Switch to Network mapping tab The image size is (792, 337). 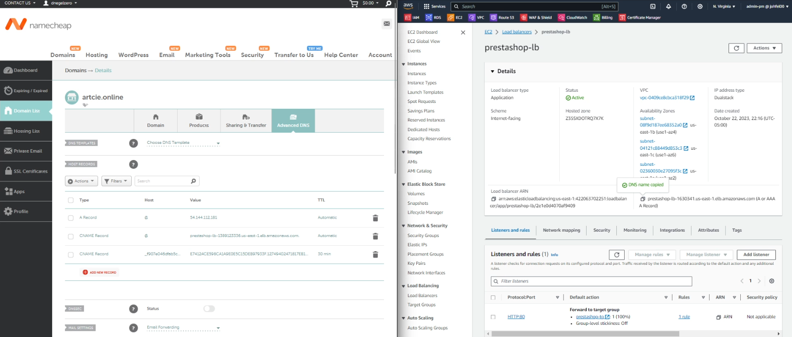pos(562,230)
